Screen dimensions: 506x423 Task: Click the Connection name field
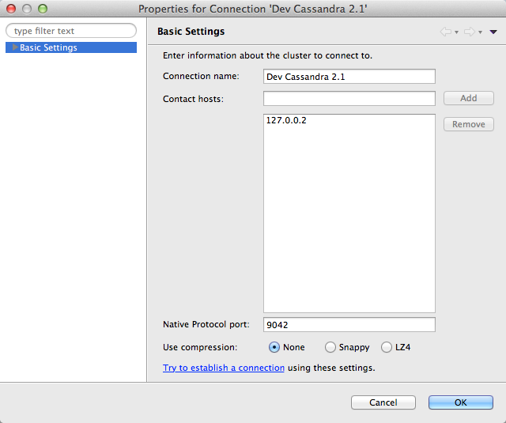pos(349,77)
